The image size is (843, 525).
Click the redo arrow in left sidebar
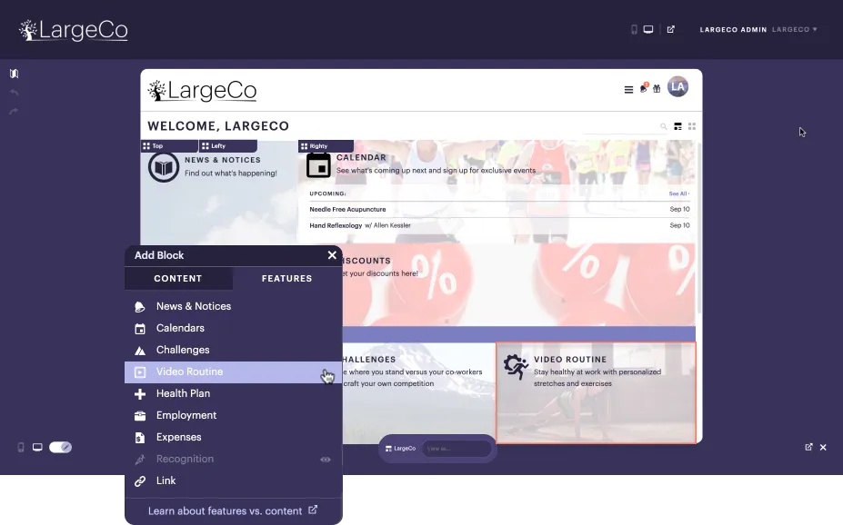point(14,111)
